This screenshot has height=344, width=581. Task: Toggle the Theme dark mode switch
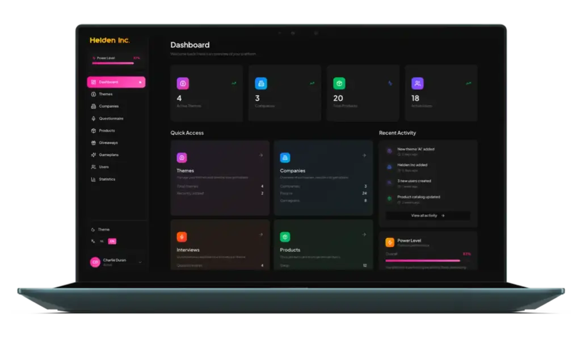click(100, 230)
